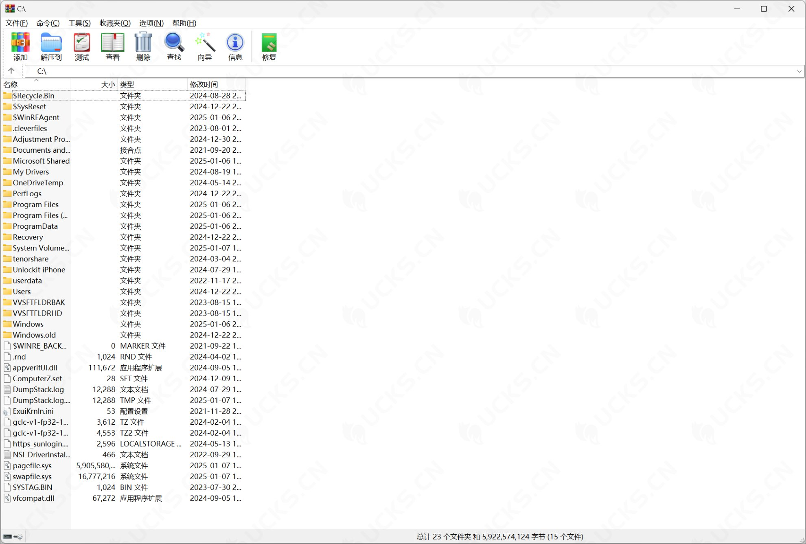Click the status bar total size text
Viewport: 806px width, 544px height.
[500, 537]
